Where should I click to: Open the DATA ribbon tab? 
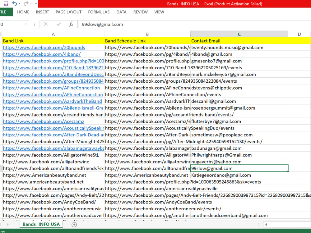(x=121, y=12)
